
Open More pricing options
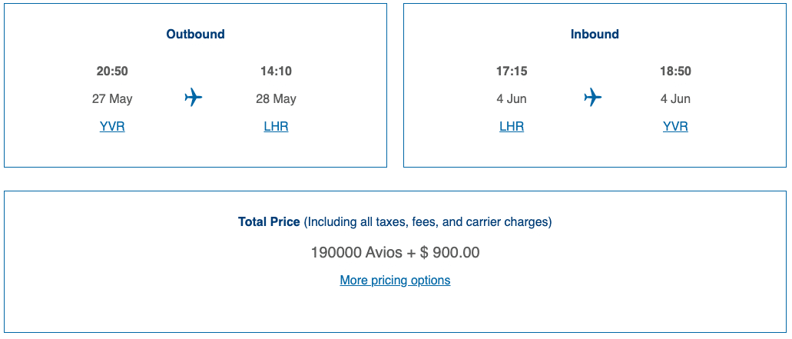click(x=395, y=280)
